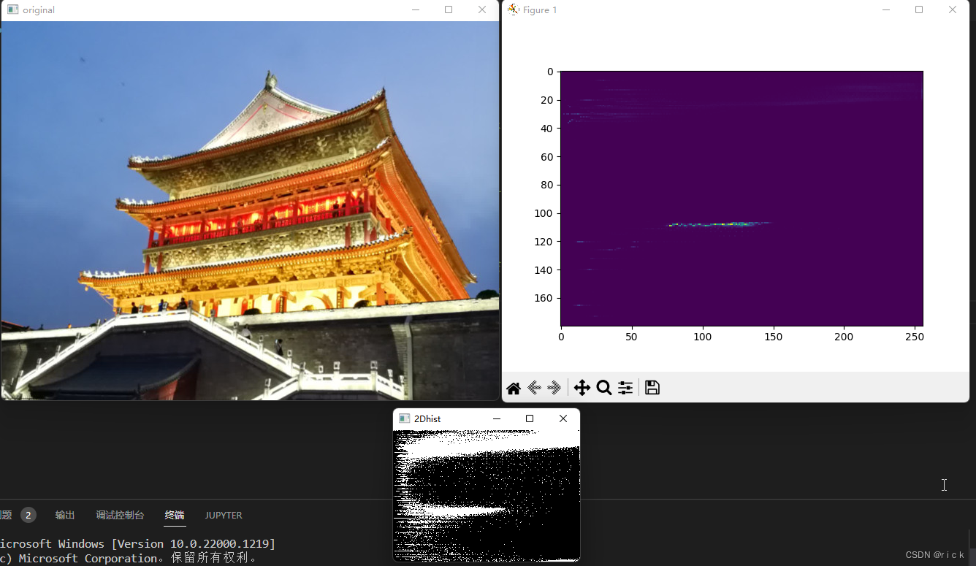Minimize the 2Dhist window
This screenshot has width=976, height=566.
pos(497,418)
